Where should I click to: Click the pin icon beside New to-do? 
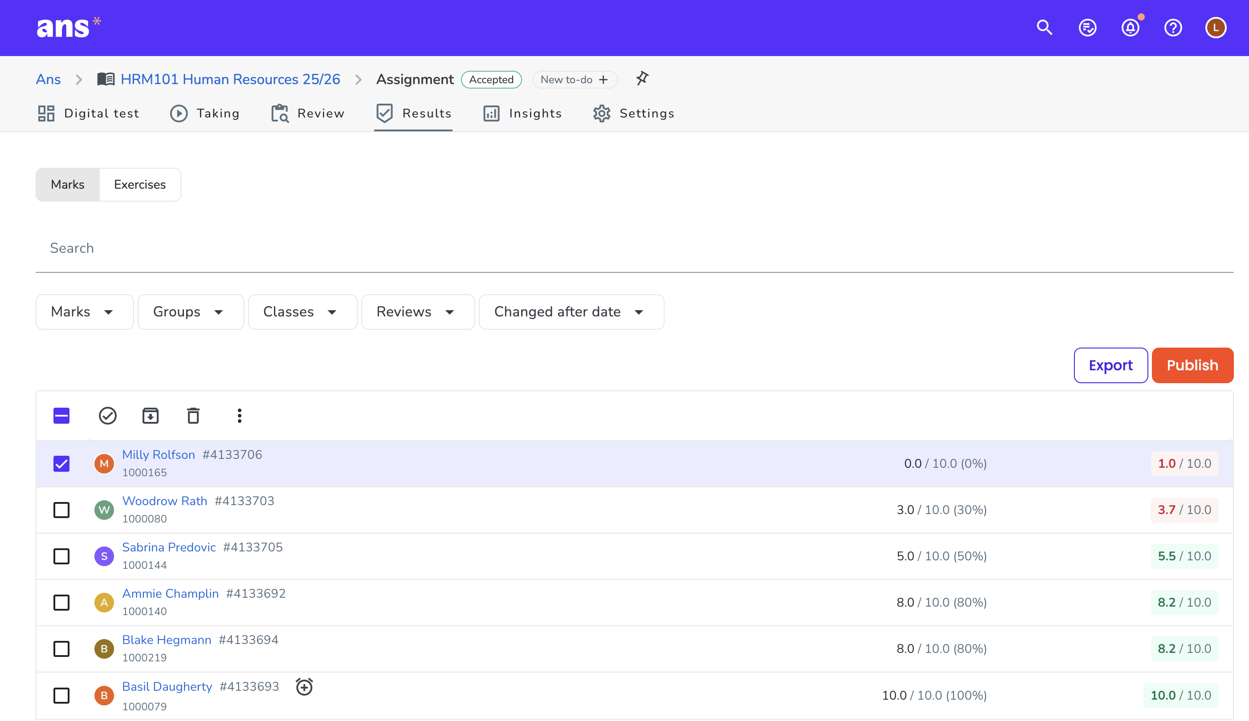[x=642, y=79]
